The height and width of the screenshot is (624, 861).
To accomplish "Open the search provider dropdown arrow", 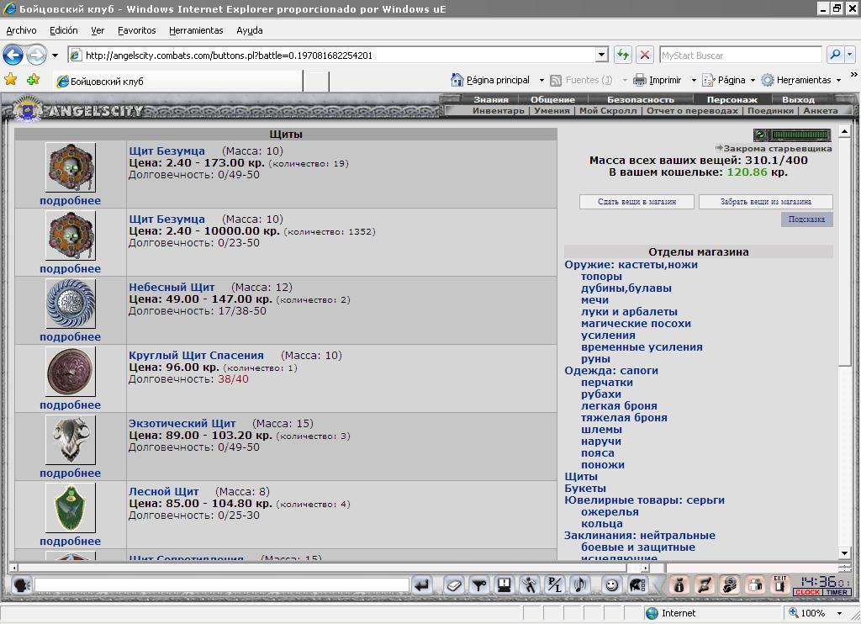I will click(x=850, y=55).
